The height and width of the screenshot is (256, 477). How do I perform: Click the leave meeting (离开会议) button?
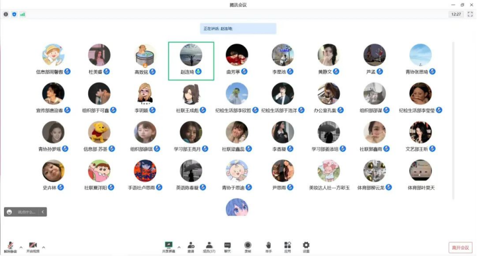(x=460, y=247)
